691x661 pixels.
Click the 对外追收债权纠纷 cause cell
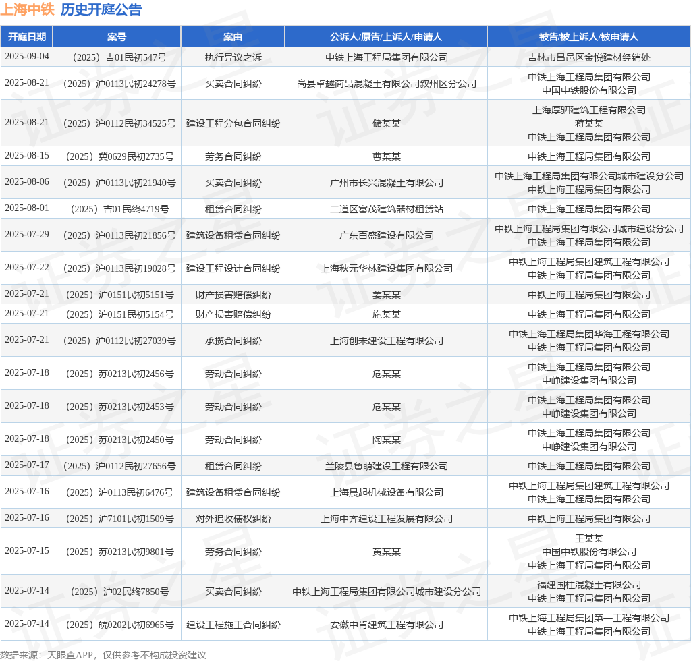coord(233,519)
